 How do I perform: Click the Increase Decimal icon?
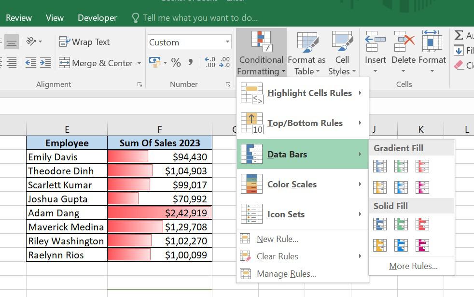point(210,62)
